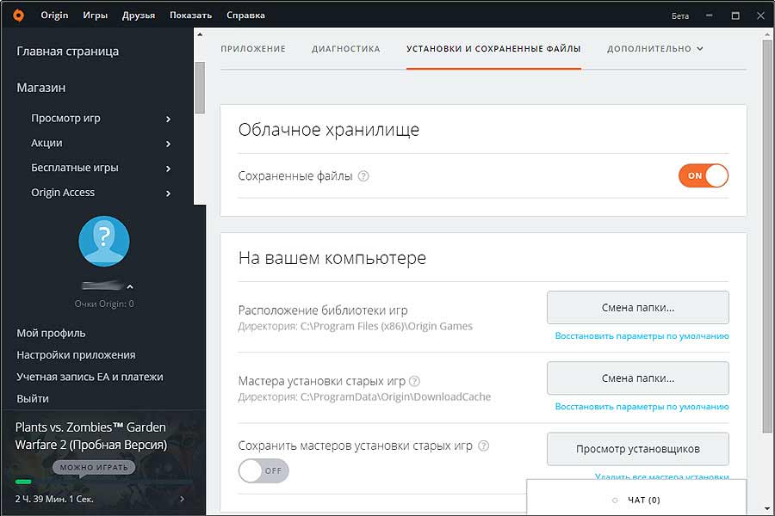The width and height of the screenshot is (775, 516).
Task: Open the Origin menu
Action: (54, 15)
